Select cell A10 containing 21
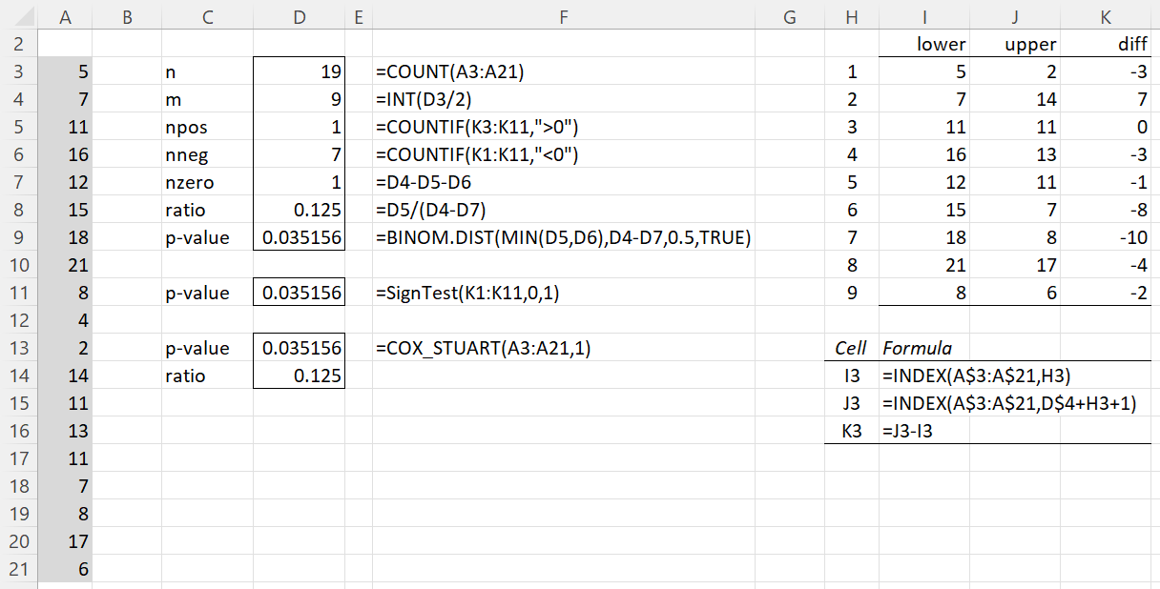This screenshot has width=1160, height=589. (65, 265)
